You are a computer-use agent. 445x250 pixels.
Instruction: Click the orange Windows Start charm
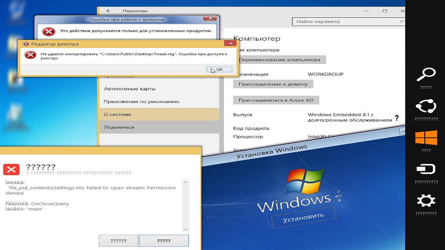tap(426, 138)
